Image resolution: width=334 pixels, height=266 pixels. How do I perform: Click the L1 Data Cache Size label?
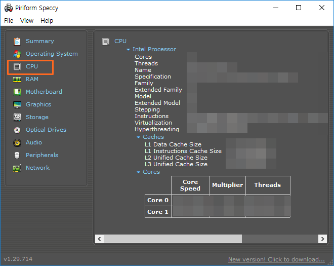[x=173, y=144]
